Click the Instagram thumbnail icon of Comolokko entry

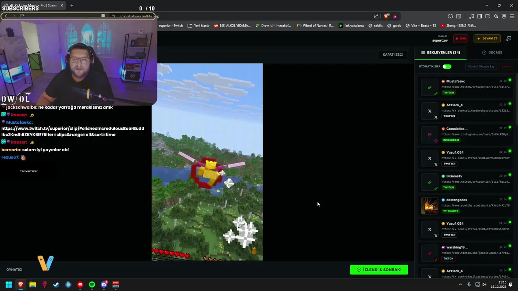coord(430,135)
